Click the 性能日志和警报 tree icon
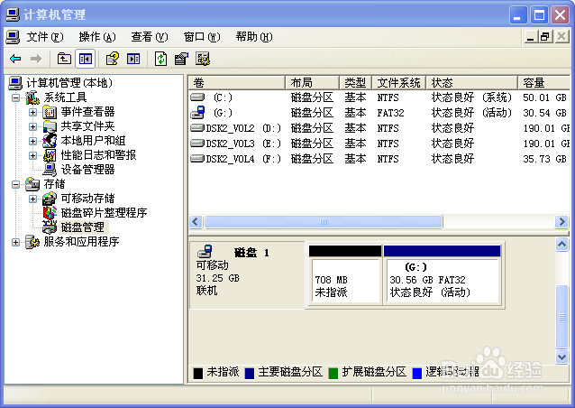The width and height of the screenshot is (575, 408). pyautogui.click(x=50, y=155)
